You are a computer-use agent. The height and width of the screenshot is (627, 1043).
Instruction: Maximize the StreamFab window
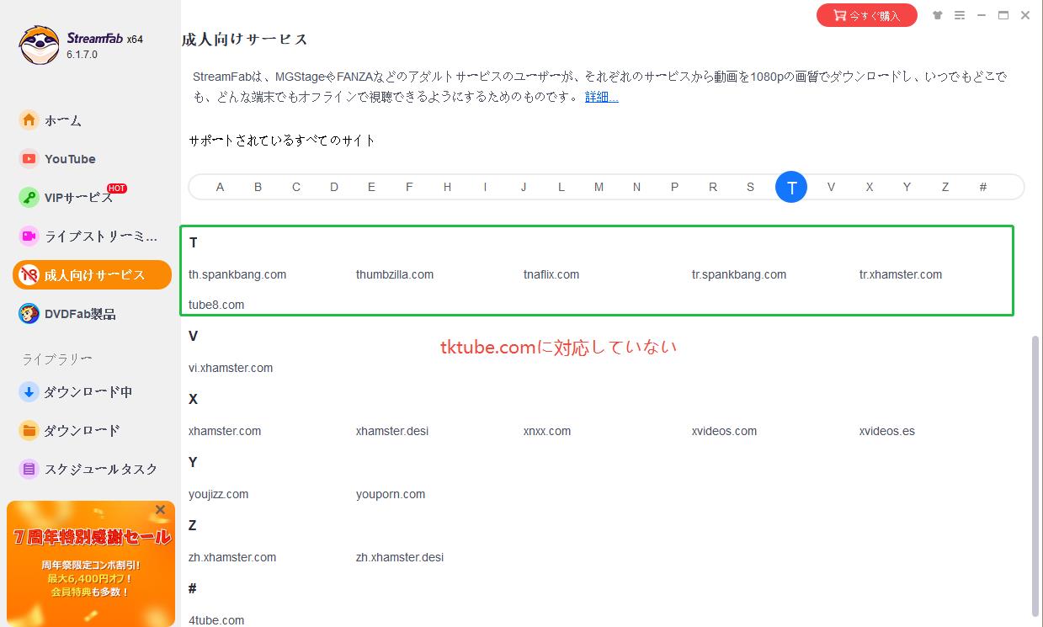pyautogui.click(x=1003, y=15)
